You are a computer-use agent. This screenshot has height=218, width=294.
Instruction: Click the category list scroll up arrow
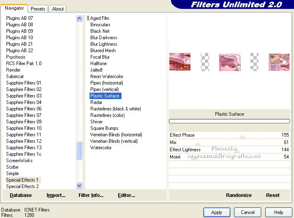(x=79, y=18)
